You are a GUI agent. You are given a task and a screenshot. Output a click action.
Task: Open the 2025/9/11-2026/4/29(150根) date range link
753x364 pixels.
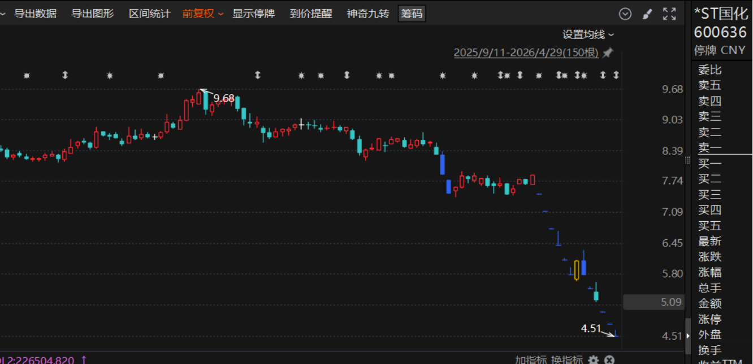(526, 53)
